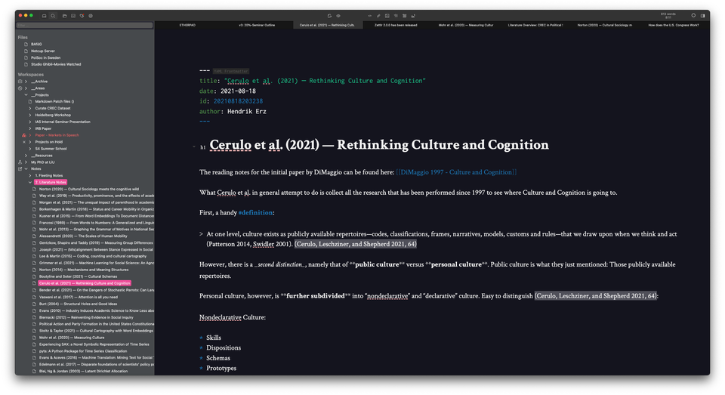The width and height of the screenshot is (725, 395).
Task: Insert a comment using the toolbar icon
Action: pyautogui.click(x=370, y=16)
